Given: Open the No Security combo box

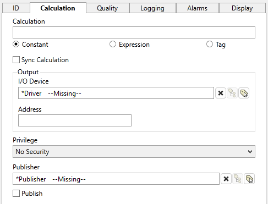Looking at the screenshot, I should [134, 152].
